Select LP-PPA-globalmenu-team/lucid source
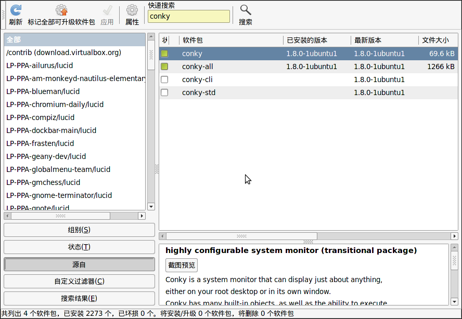The width and height of the screenshot is (462, 319). (x=74, y=169)
